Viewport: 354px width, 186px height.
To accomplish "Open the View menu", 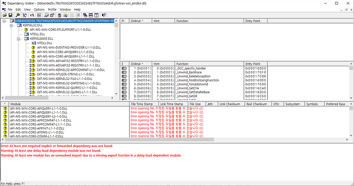I will tap(27, 9).
